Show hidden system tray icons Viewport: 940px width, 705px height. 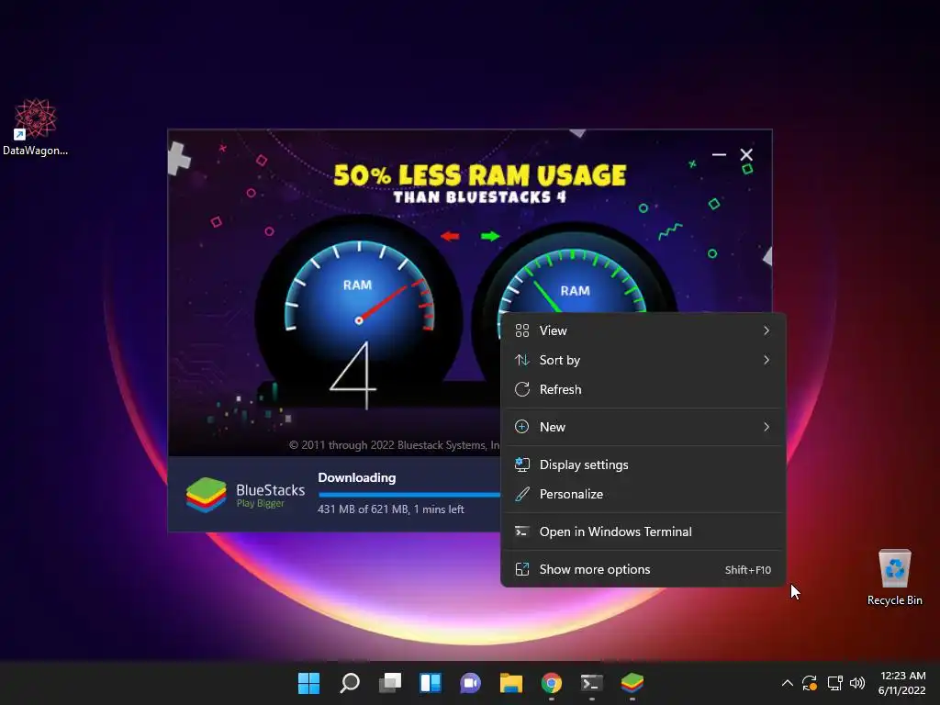(x=787, y=683)
